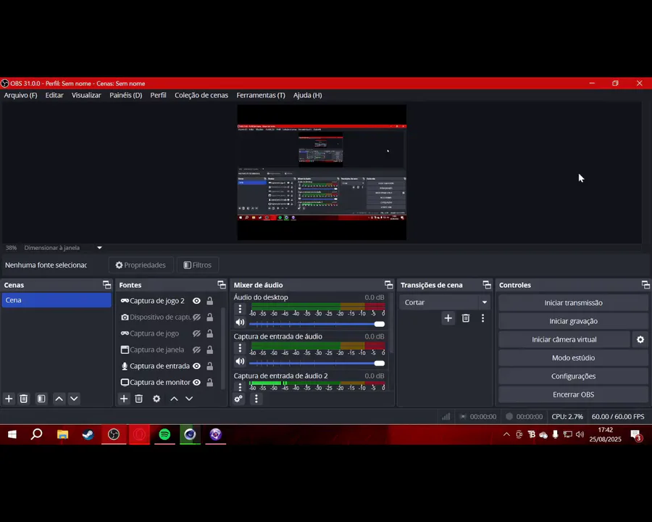Open transition properties three-dot menu
Image resolution: width=652 pixels, height=522 pixels.
coord(482,318)
